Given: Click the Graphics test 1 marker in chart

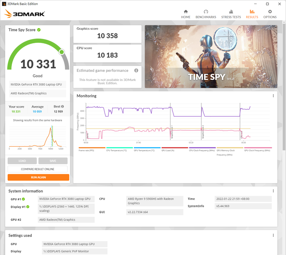Looking at the screenshot, I should [x=172, y=132].
